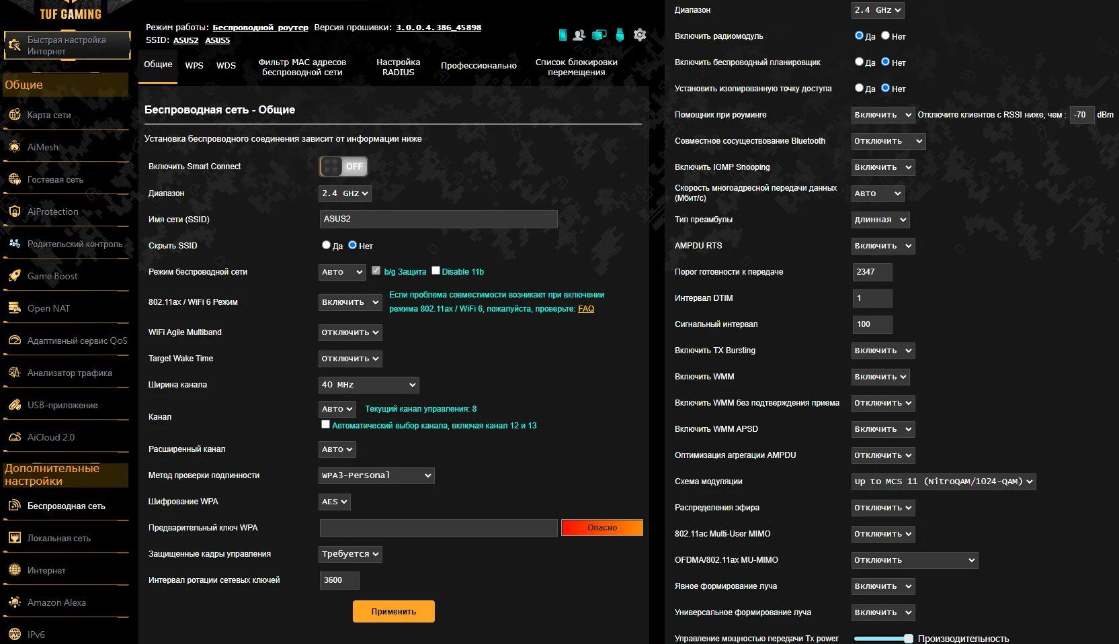This screenshot has height=644, width=1119.
Task: Click the ASUS2 SSID link in the header
Action: 186,40
